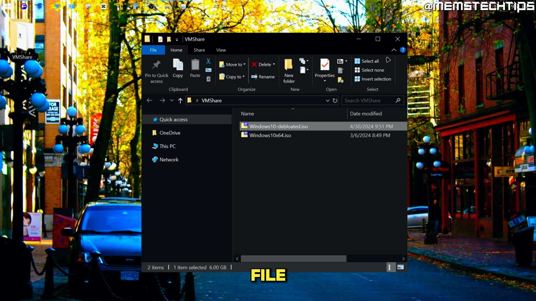This screenshot has height=301, width=536.
Task: Click the Copy path icon
Action: (x=208, y=70)
